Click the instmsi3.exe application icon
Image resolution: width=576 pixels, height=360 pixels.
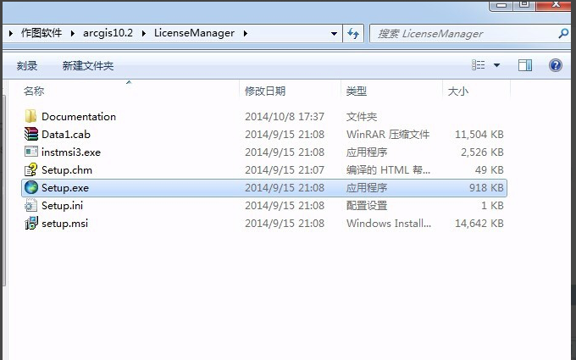click(x=30, y=152)
